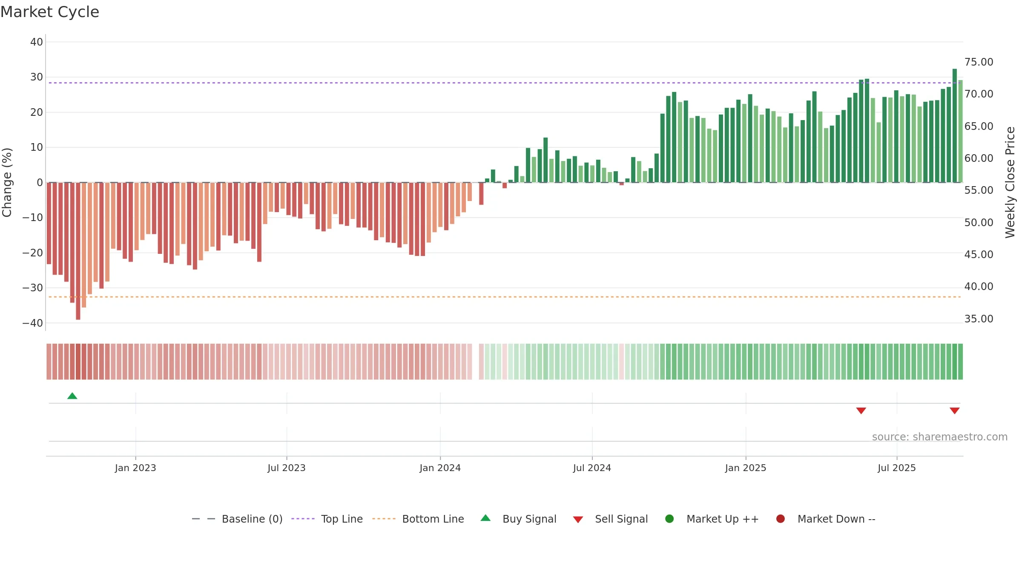The width and height of the screenshot is (1022, 575).
Task: Click the 75.00 right axis value
Action: (979, 62)
